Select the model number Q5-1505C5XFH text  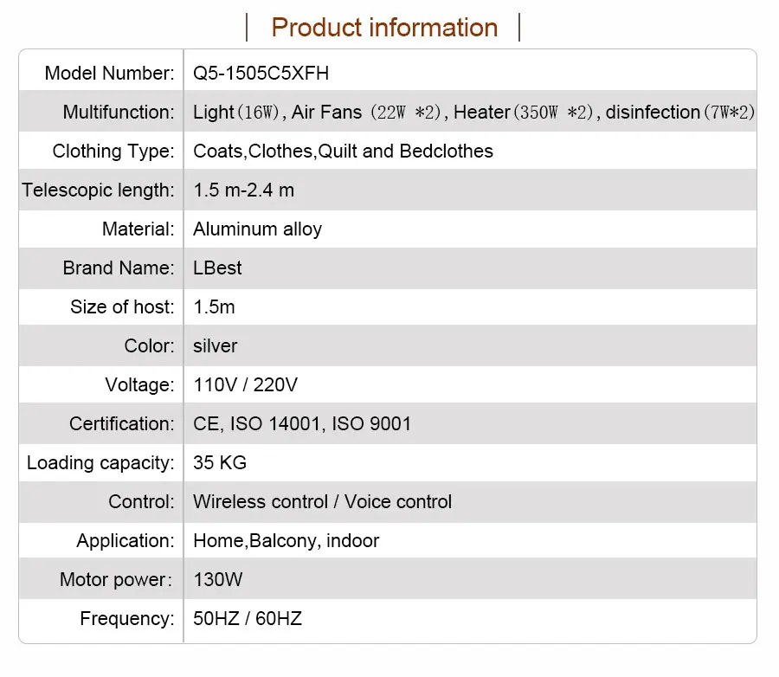tap(261, 73)
